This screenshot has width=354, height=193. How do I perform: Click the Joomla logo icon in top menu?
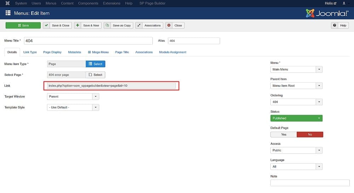[7, 3]
